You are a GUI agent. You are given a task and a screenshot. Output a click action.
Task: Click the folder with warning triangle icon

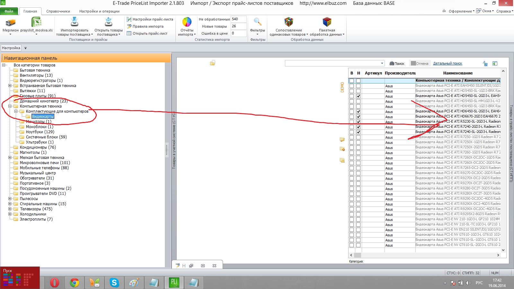pos(342,160)
